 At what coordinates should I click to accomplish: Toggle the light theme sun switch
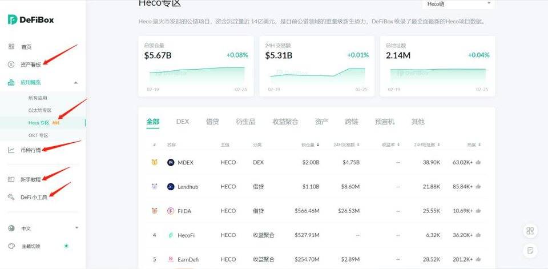tap(66, 246)
